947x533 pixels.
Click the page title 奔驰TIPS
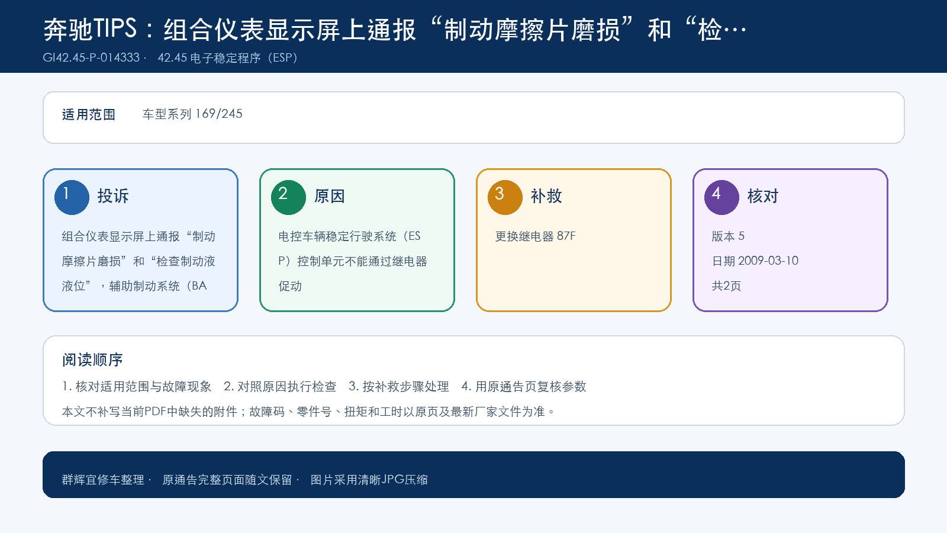tap(90, 29)
